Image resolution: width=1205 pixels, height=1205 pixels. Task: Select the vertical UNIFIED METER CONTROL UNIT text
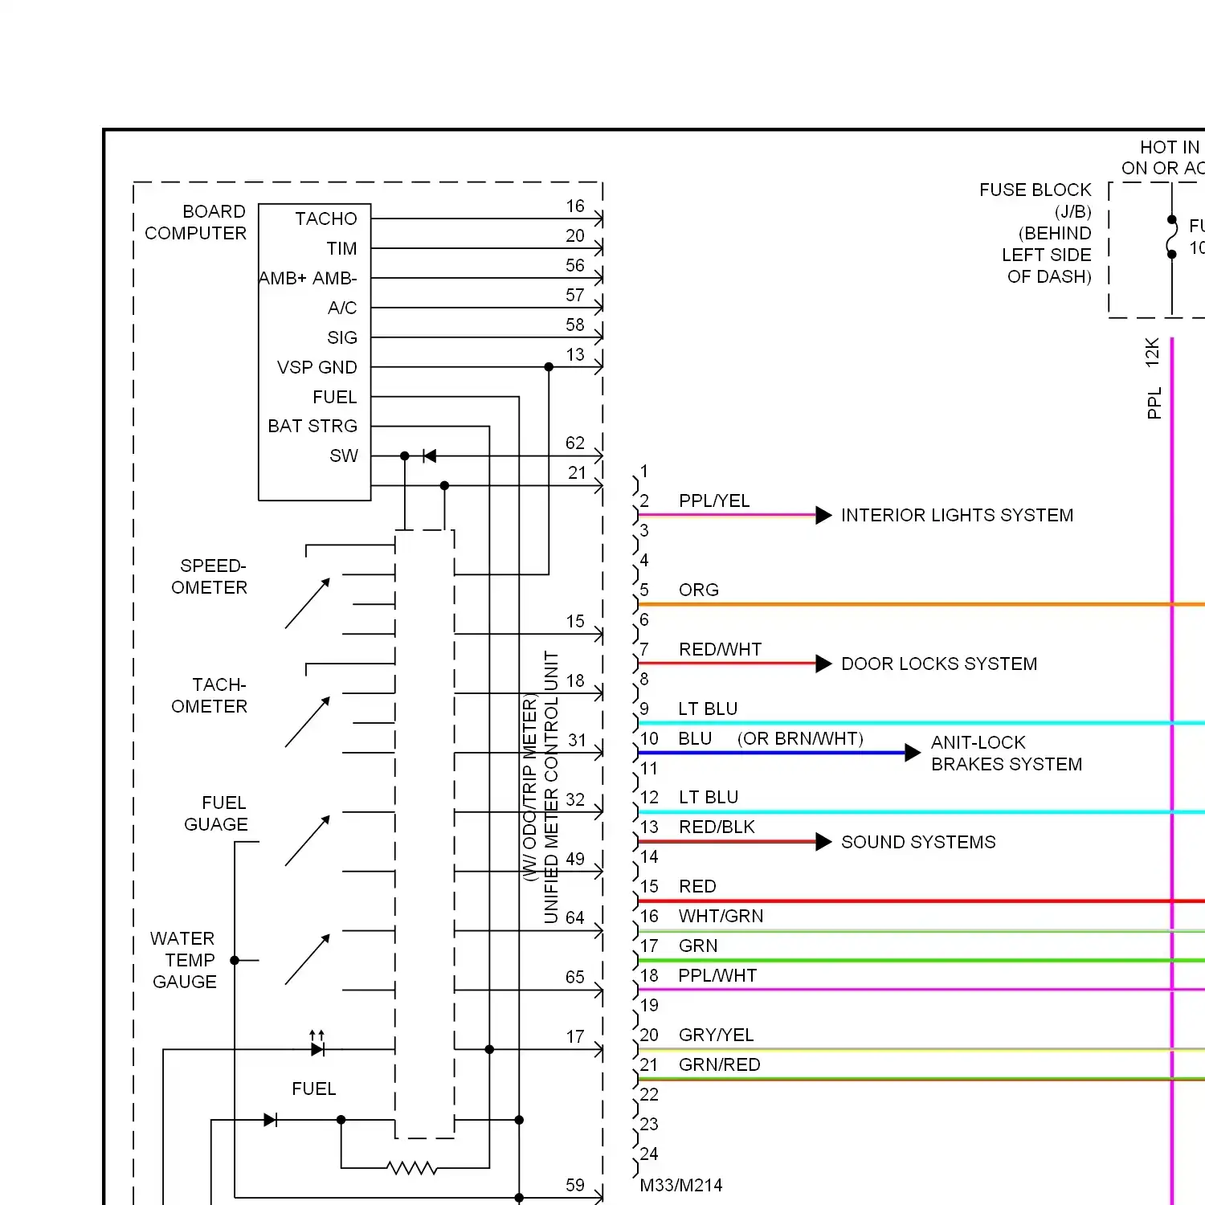551,787
